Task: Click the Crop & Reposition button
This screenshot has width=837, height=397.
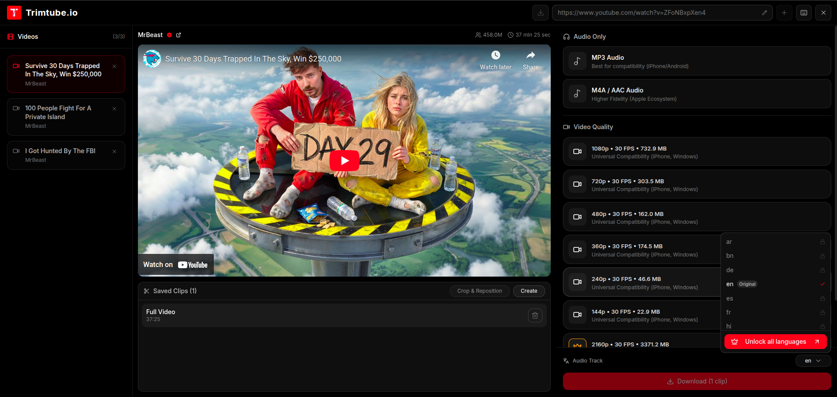Action: (480, 291)
